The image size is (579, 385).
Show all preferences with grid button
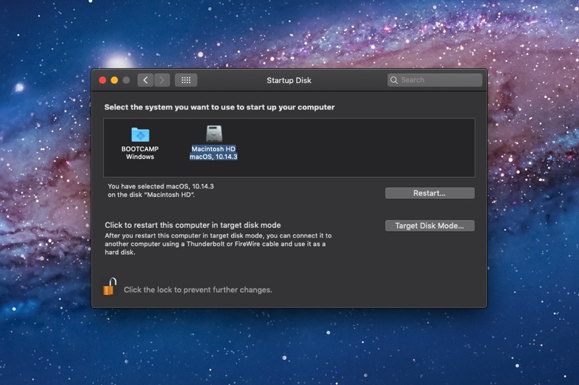click(186, 80)
